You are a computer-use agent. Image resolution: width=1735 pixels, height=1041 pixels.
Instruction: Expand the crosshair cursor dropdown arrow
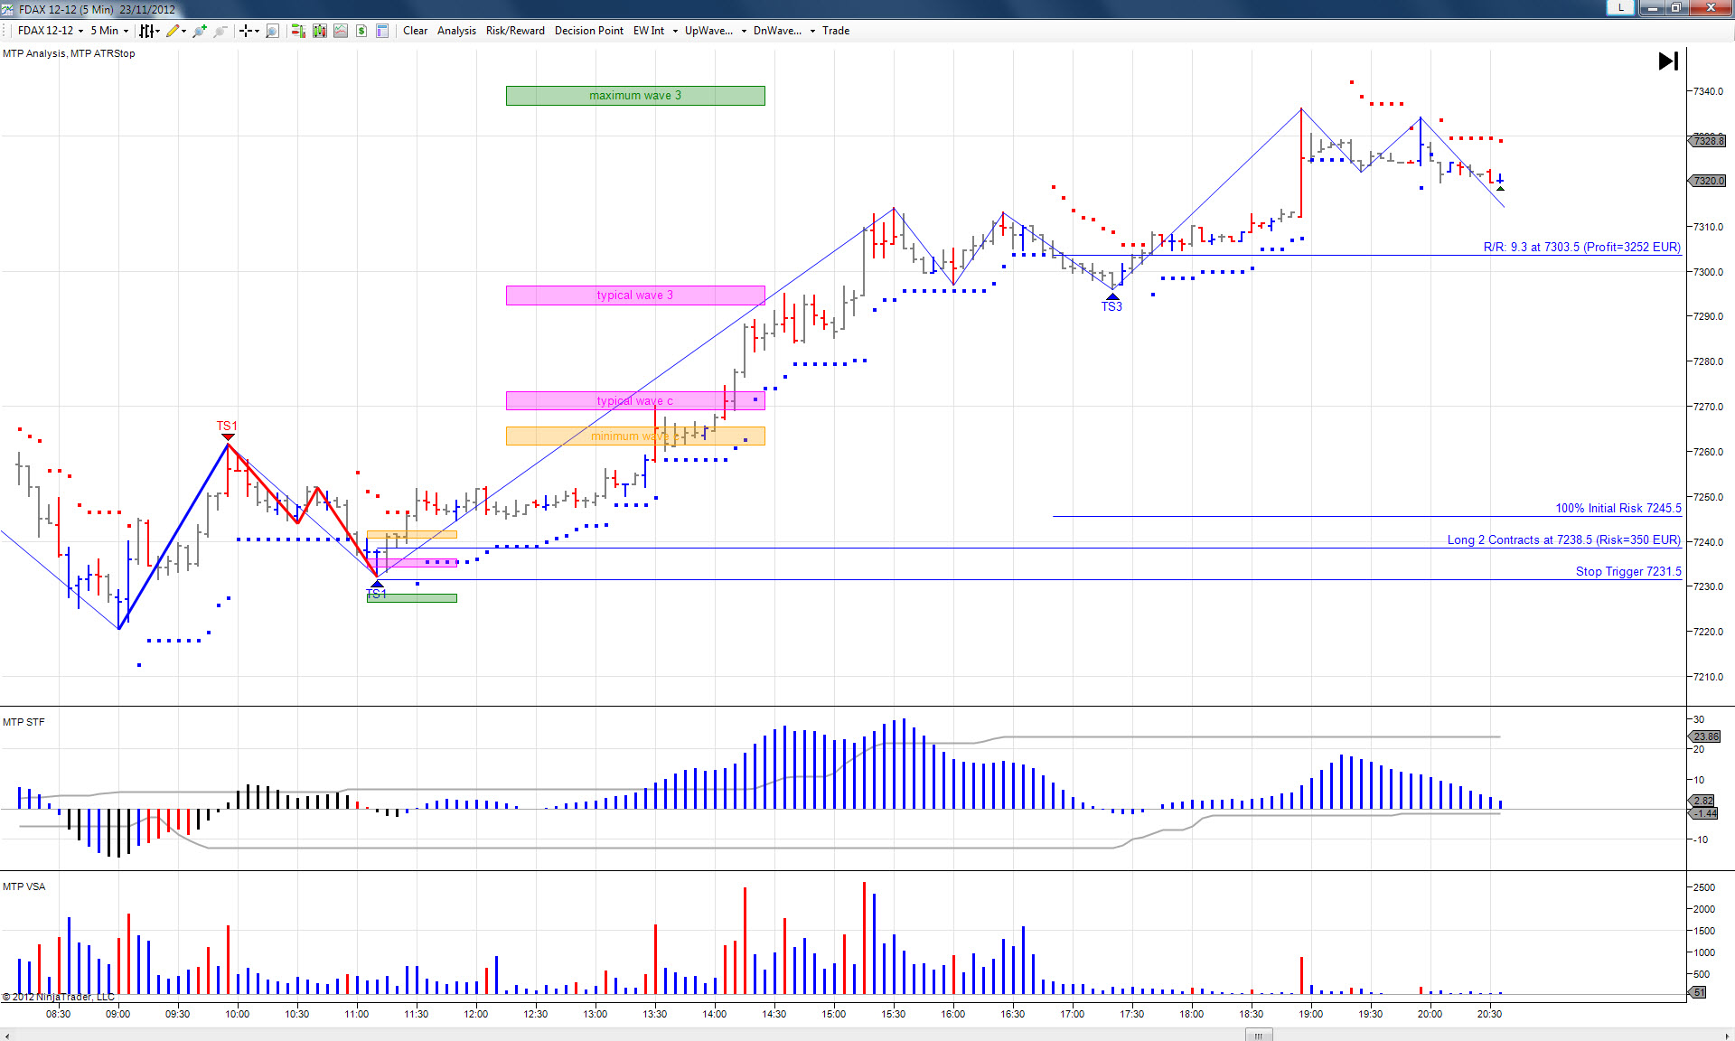point(257,31)
